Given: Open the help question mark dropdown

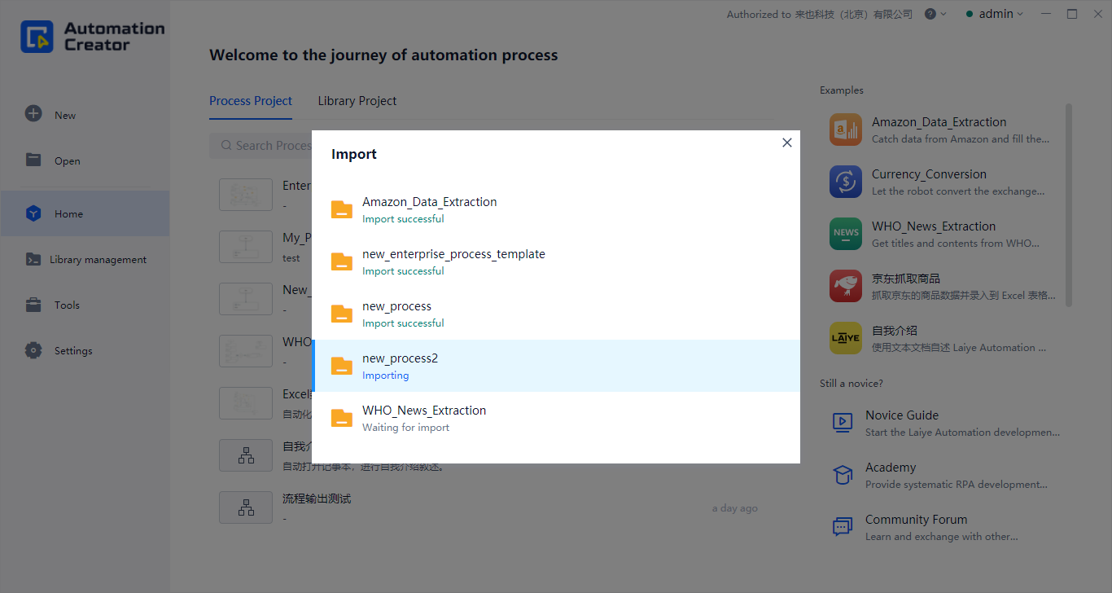Looking at the screenshot, I should pos(935,14).
